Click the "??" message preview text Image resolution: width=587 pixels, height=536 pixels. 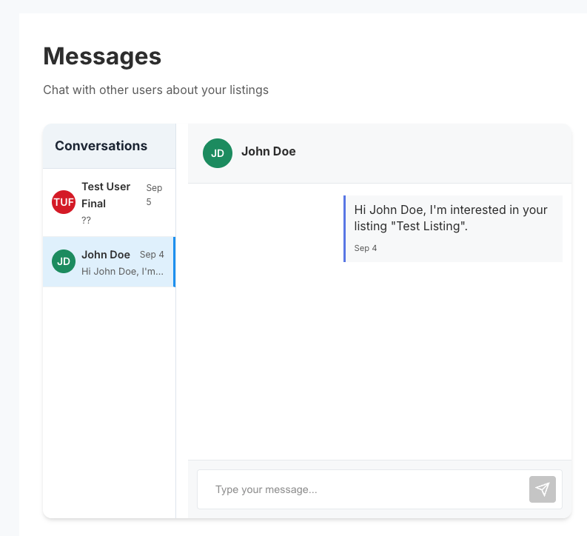pos(86,220)
